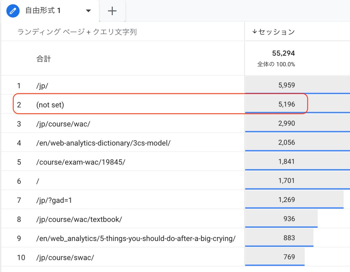
Task: Click the sessions value 2,990
Action: coord(287,123)
